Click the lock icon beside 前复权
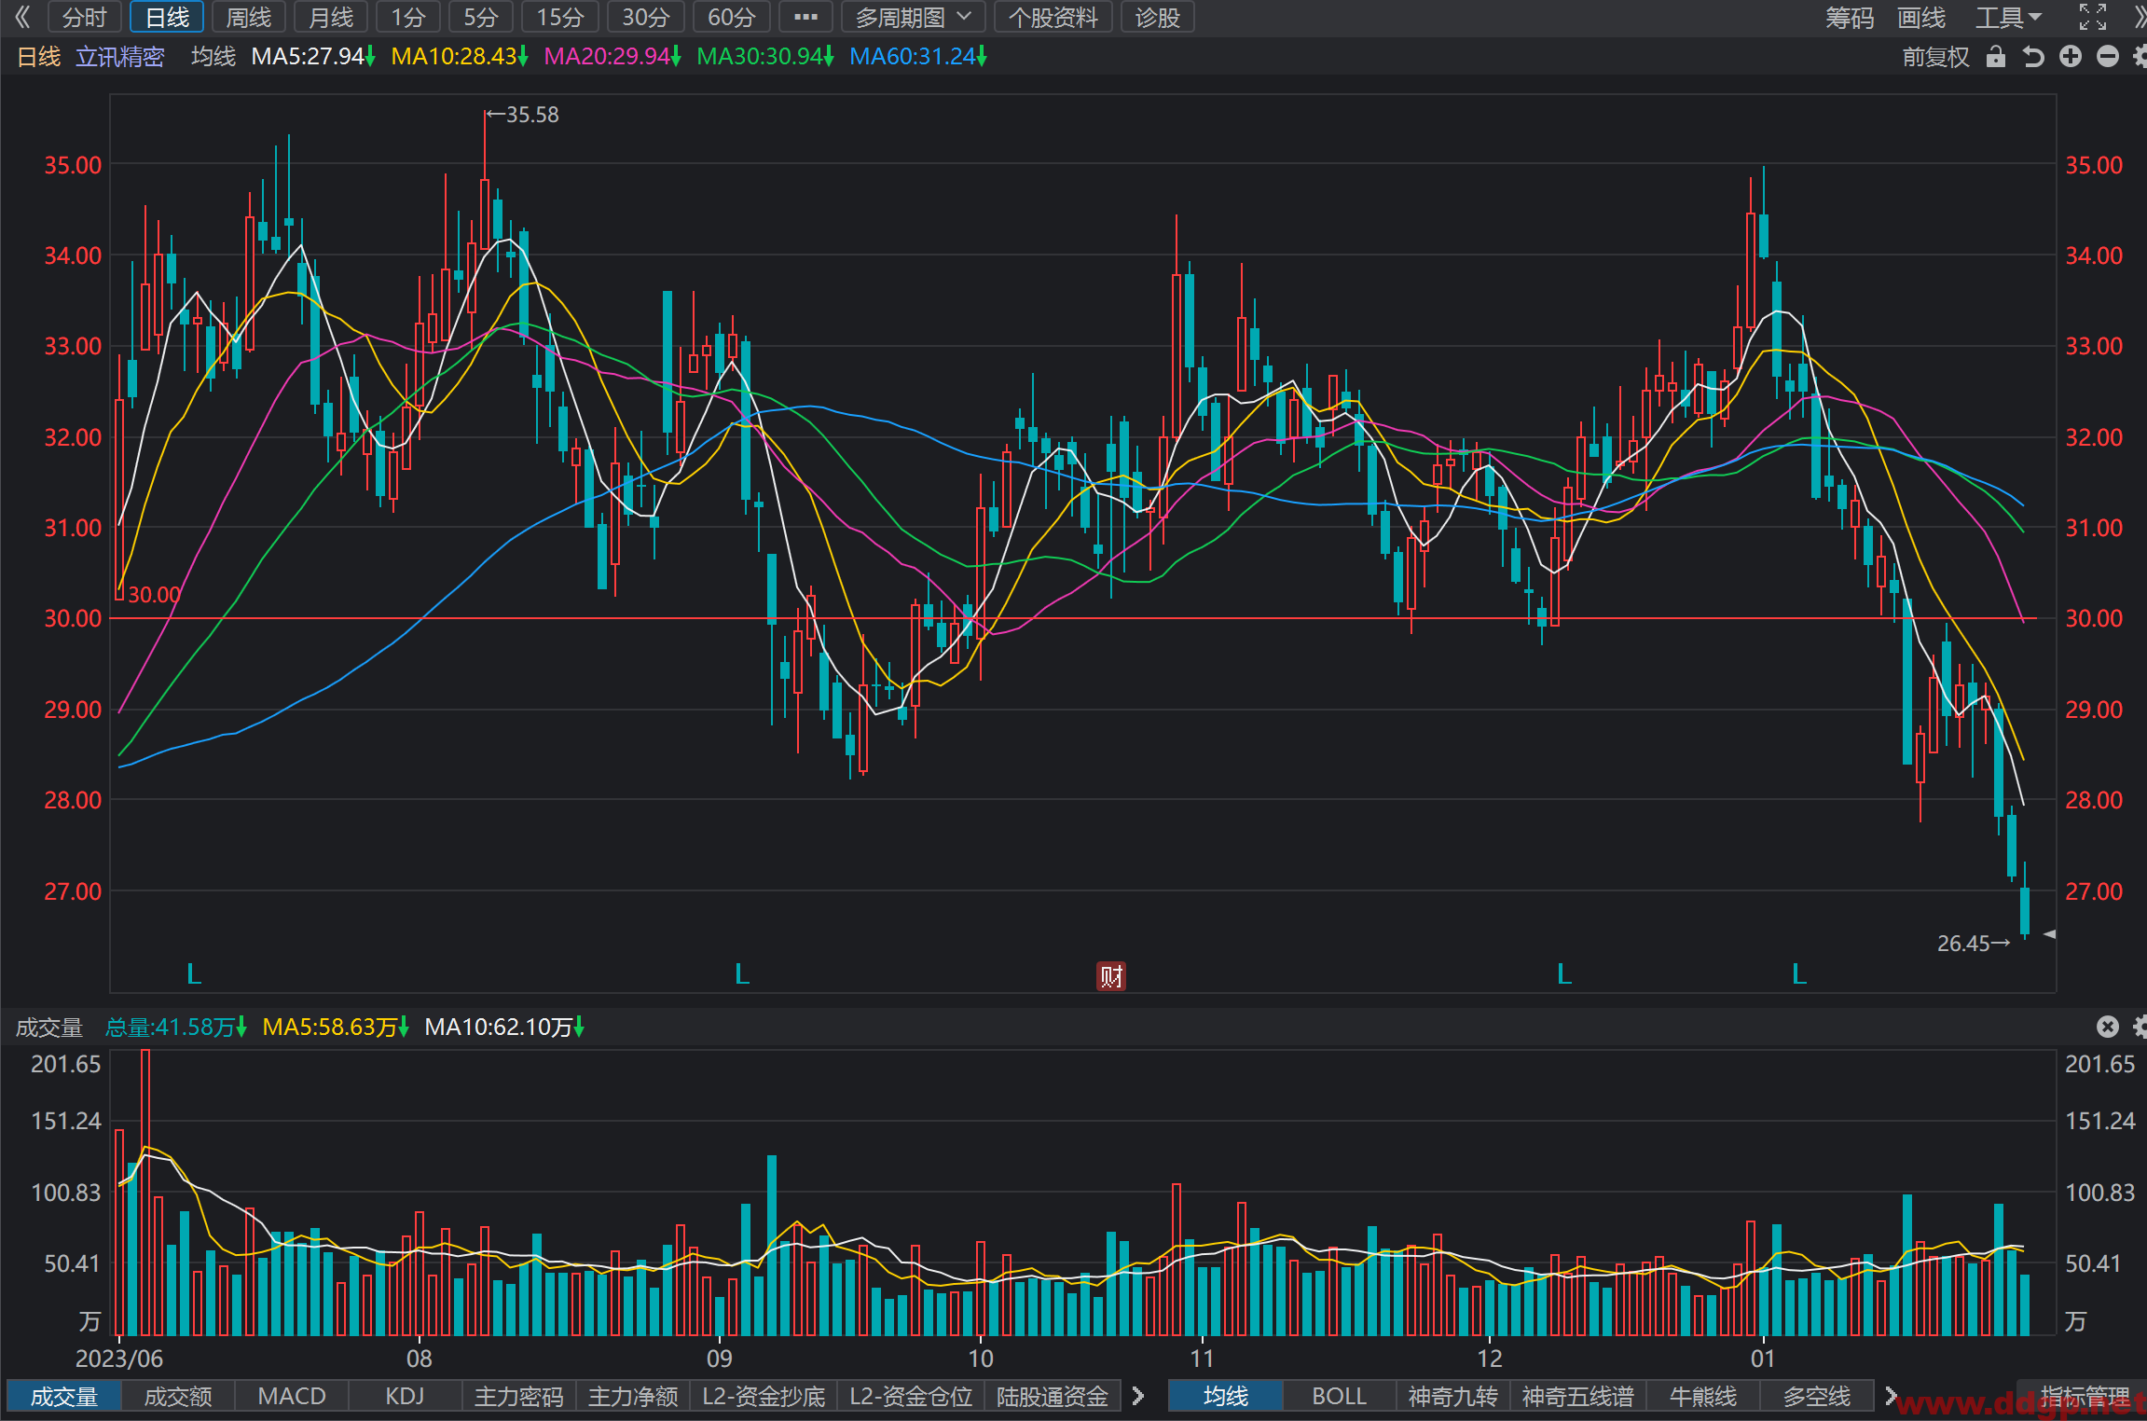Screen dimensions: 2147x1421 coord(1995,57)
